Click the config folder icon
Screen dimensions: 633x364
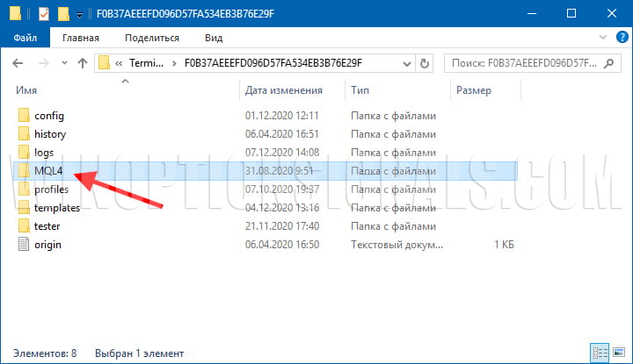pos(24,116)
